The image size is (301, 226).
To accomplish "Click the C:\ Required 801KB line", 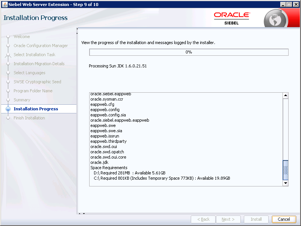I will pyautogui.click(x=162, y=178).
